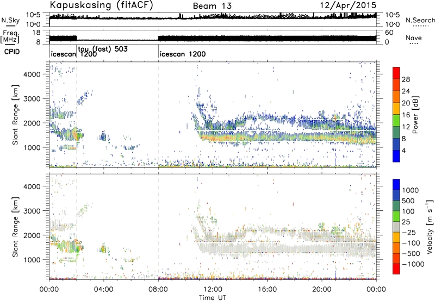Click '1000' range tick in the velocity panel
Image resolution: width=435 pixels, height=301 pixels.
click(32, 260)
